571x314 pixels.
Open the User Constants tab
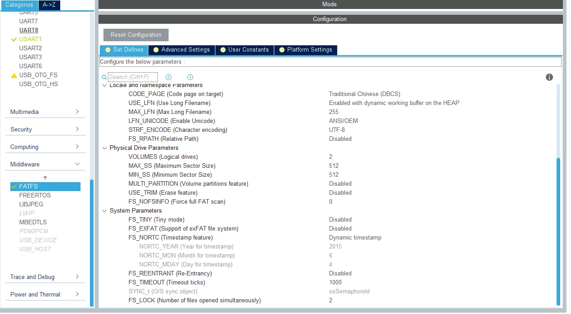click(x=244, y=50)
